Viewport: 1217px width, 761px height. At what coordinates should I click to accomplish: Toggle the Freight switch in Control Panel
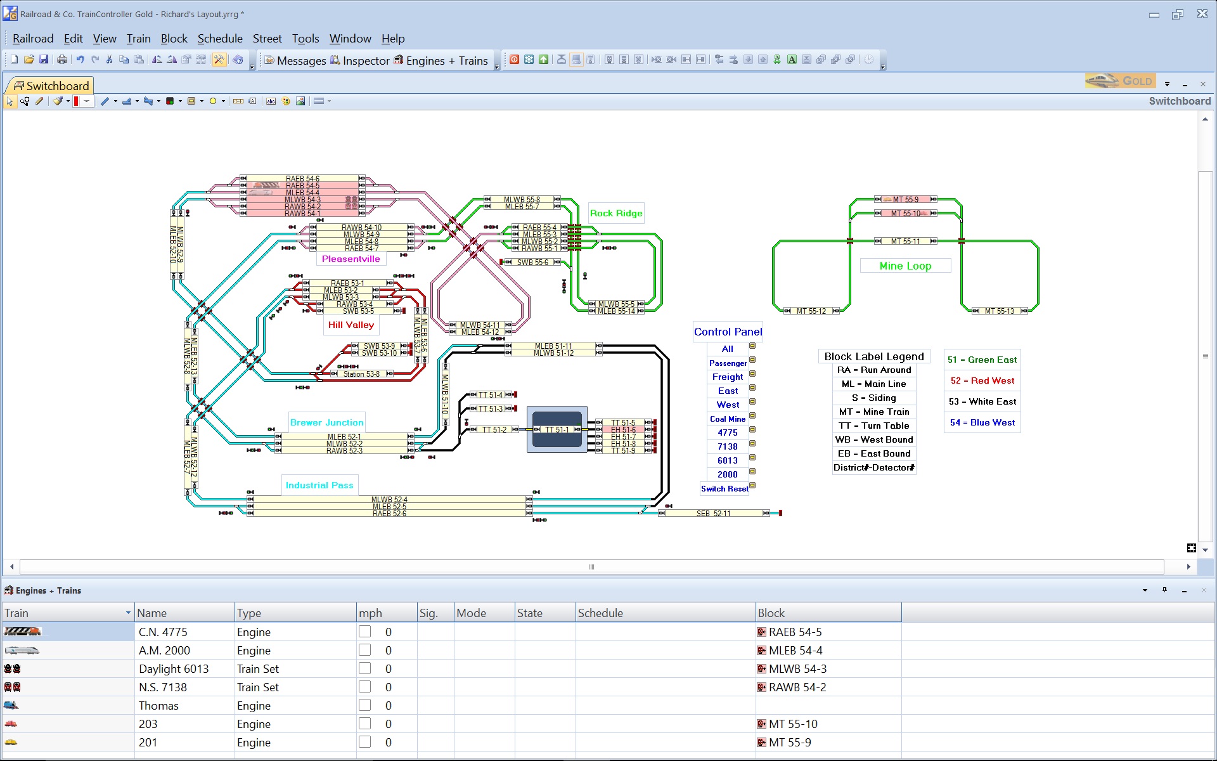point(752,374)
